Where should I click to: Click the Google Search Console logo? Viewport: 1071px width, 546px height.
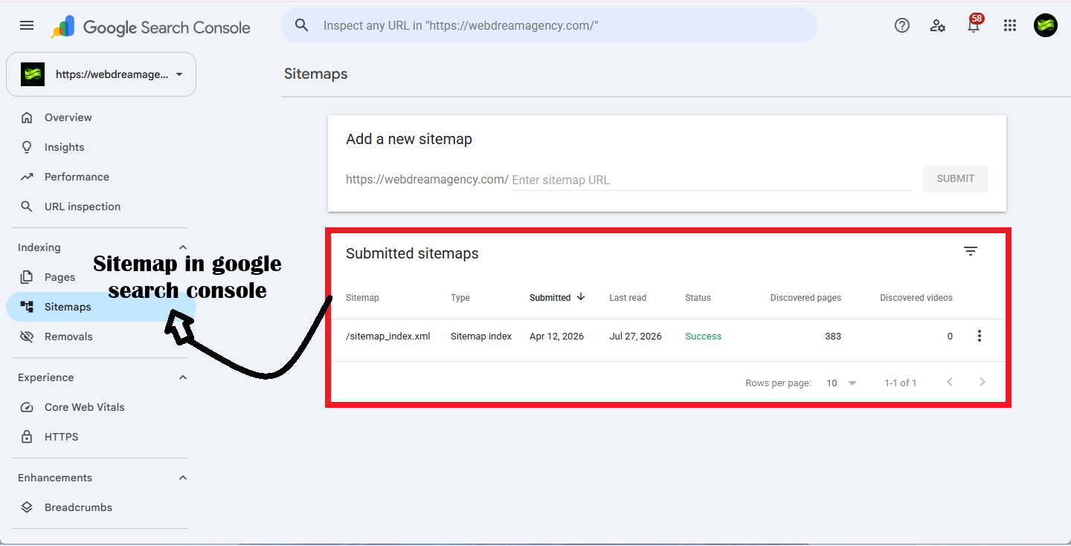(151, 27)
